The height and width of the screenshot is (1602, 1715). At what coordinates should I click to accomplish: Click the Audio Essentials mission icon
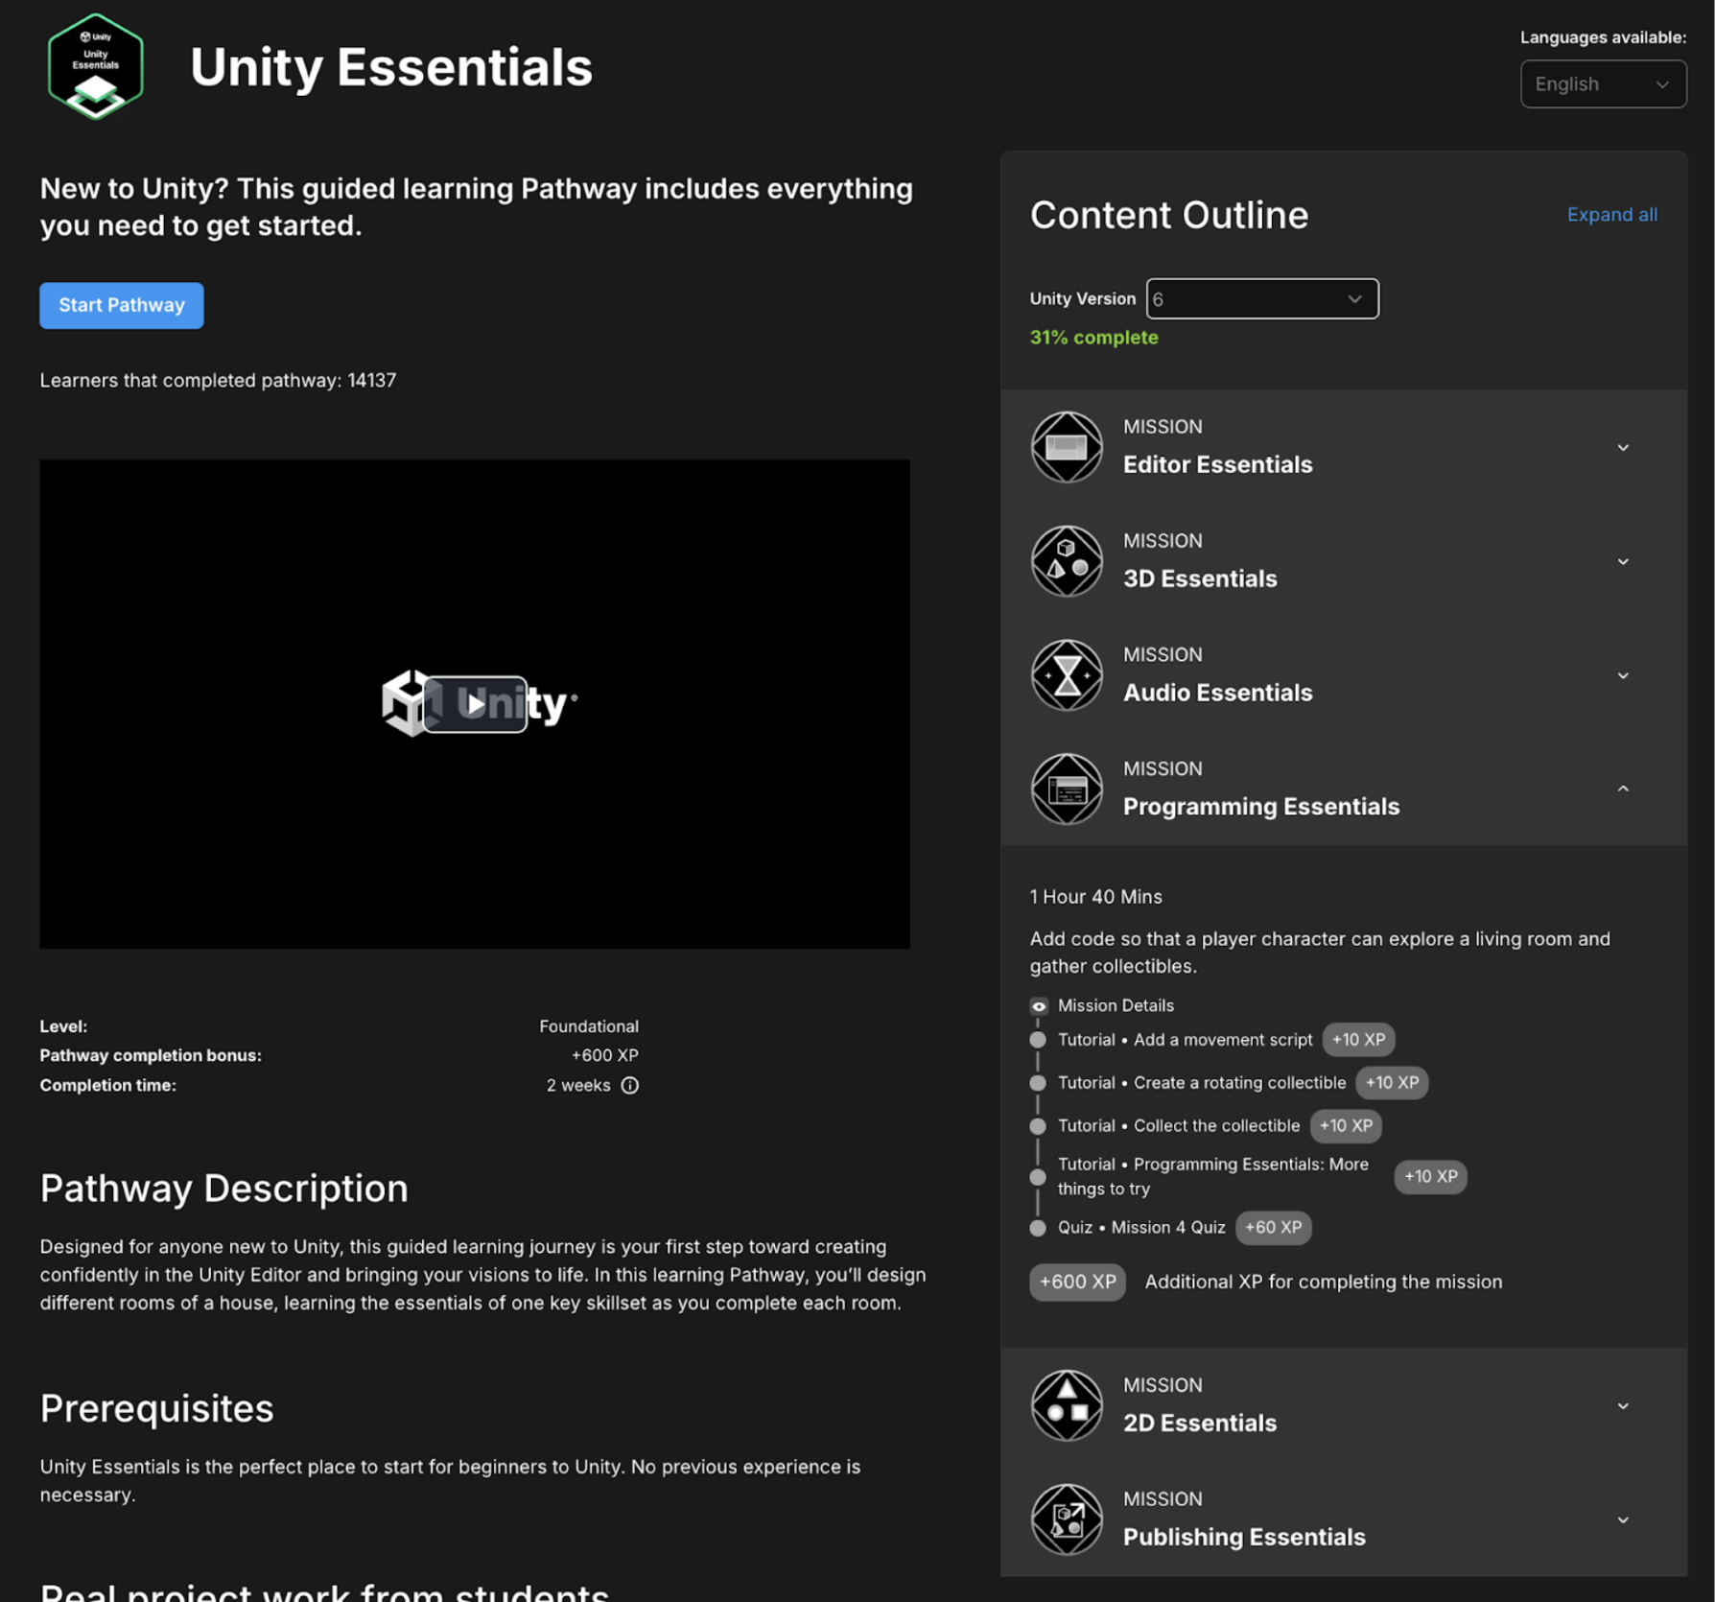[1067, 675]
